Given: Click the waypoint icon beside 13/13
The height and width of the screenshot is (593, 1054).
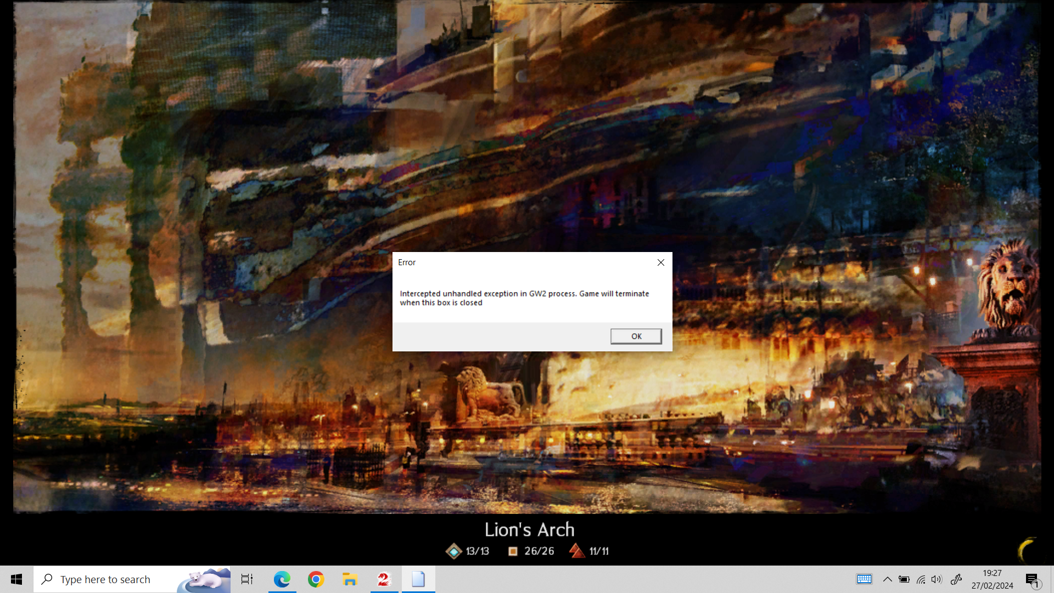Looking at the screenshot, I should click(x=454, y=551).
